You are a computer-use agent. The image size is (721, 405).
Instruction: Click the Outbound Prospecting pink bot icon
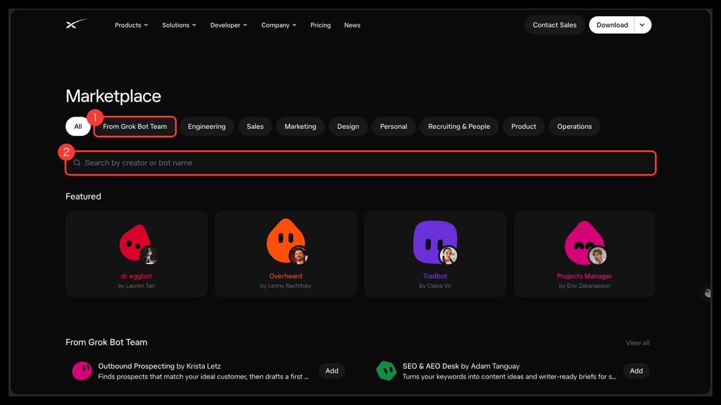point(82,371)
